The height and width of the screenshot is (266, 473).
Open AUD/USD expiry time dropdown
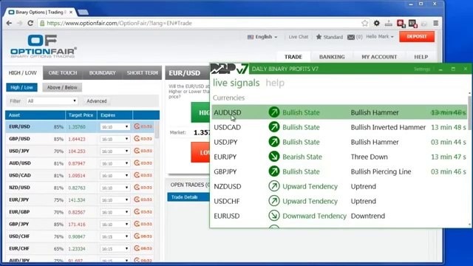coord(115,163)
